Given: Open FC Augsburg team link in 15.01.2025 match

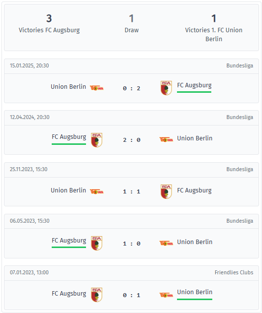Looking at the screenshot, I should click(194, 85).
